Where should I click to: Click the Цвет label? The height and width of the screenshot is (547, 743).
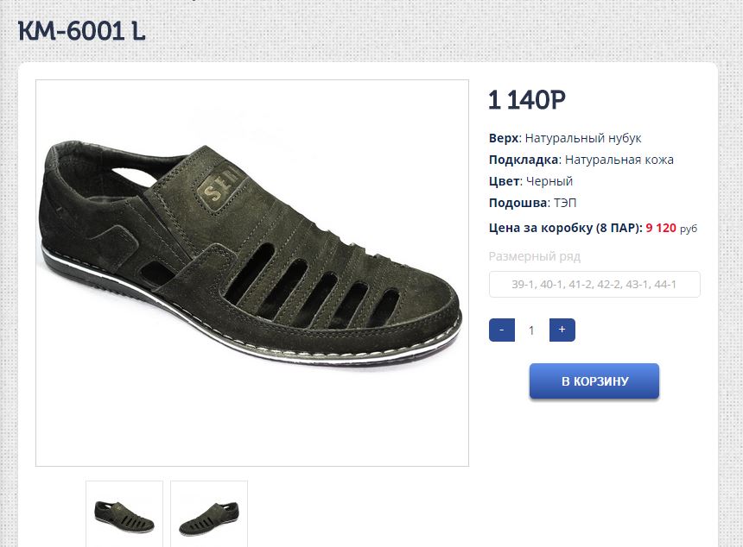click(504, 181)
